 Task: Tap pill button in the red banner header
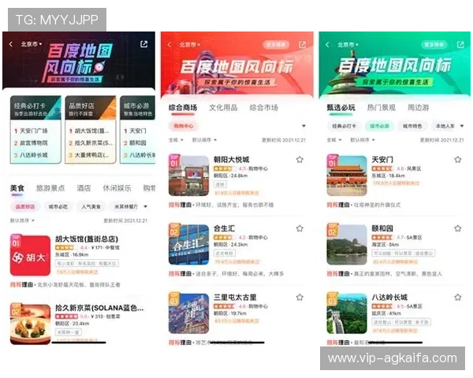[x=276, y=45]
